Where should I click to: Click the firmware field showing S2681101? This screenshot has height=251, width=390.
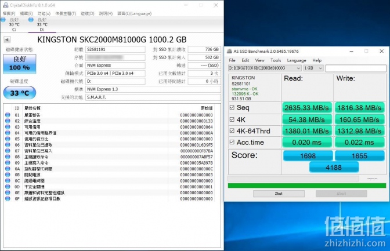115,49
